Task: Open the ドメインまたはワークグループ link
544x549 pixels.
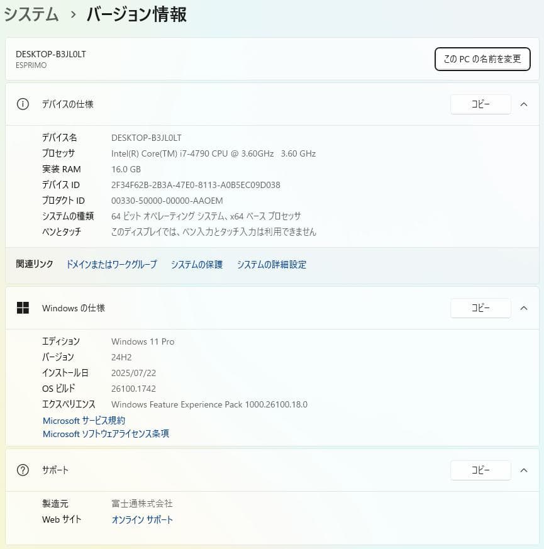Action: coord(111,265)
